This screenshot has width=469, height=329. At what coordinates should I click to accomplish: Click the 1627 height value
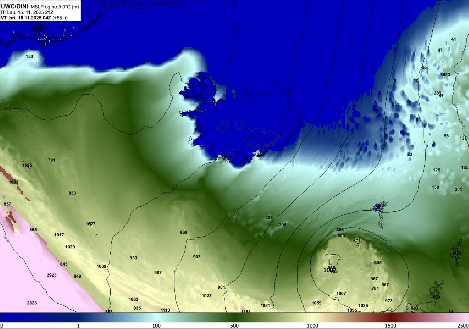[x=91, y=224]
